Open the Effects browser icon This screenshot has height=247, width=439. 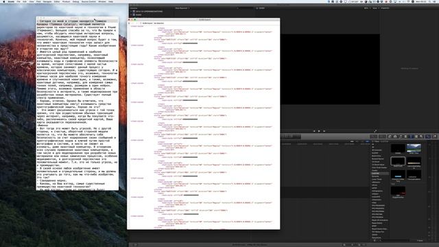tap(390, 137)
